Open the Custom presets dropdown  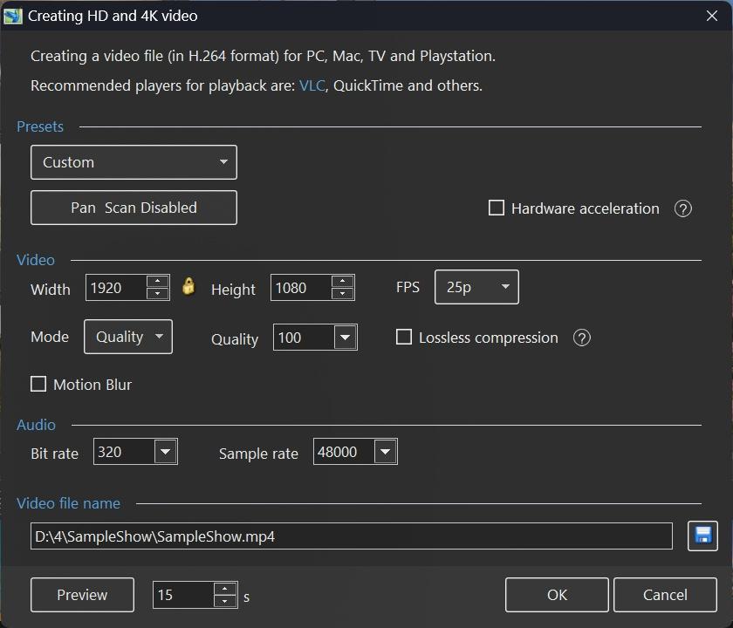point(134,162)
